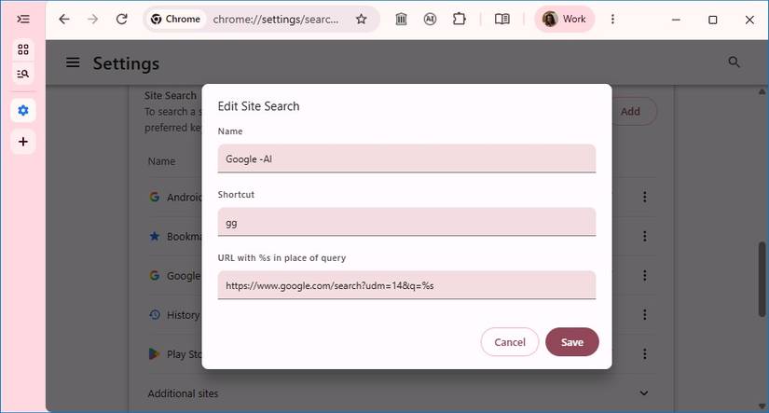Click the URL with %s field

coord(406,285)
